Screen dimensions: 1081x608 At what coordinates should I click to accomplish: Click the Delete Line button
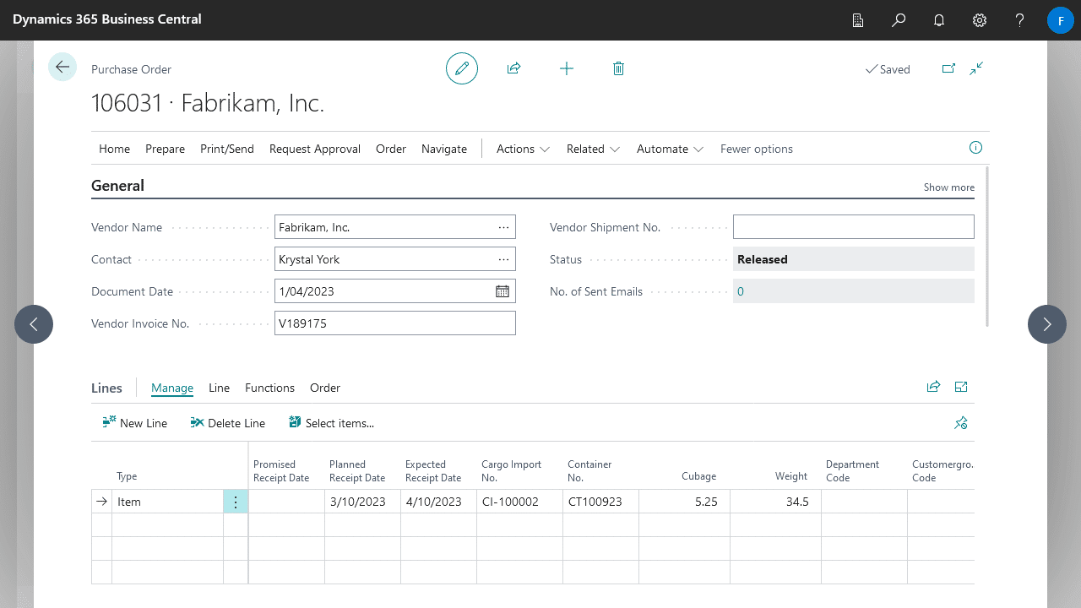[228, 423]
